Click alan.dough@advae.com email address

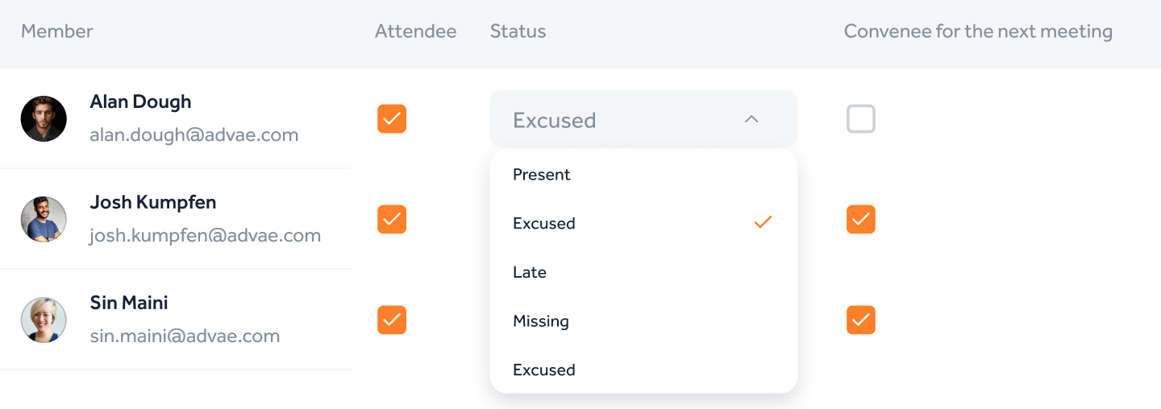(194, 135)
